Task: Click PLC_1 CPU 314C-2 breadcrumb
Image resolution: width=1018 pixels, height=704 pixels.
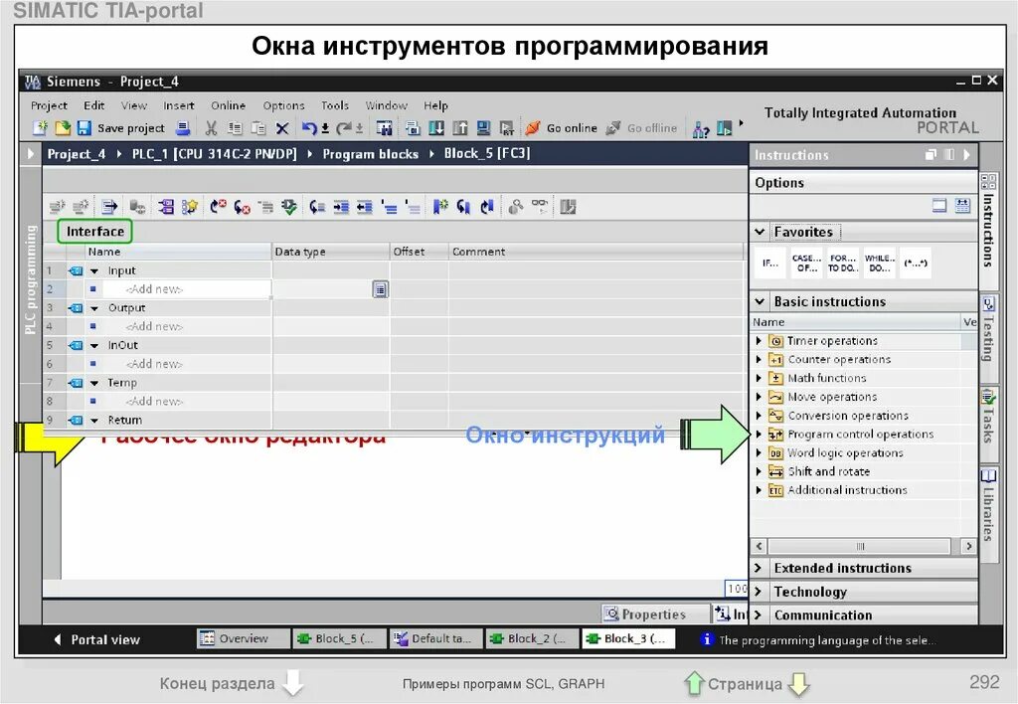Action: (x=215, y=154)
